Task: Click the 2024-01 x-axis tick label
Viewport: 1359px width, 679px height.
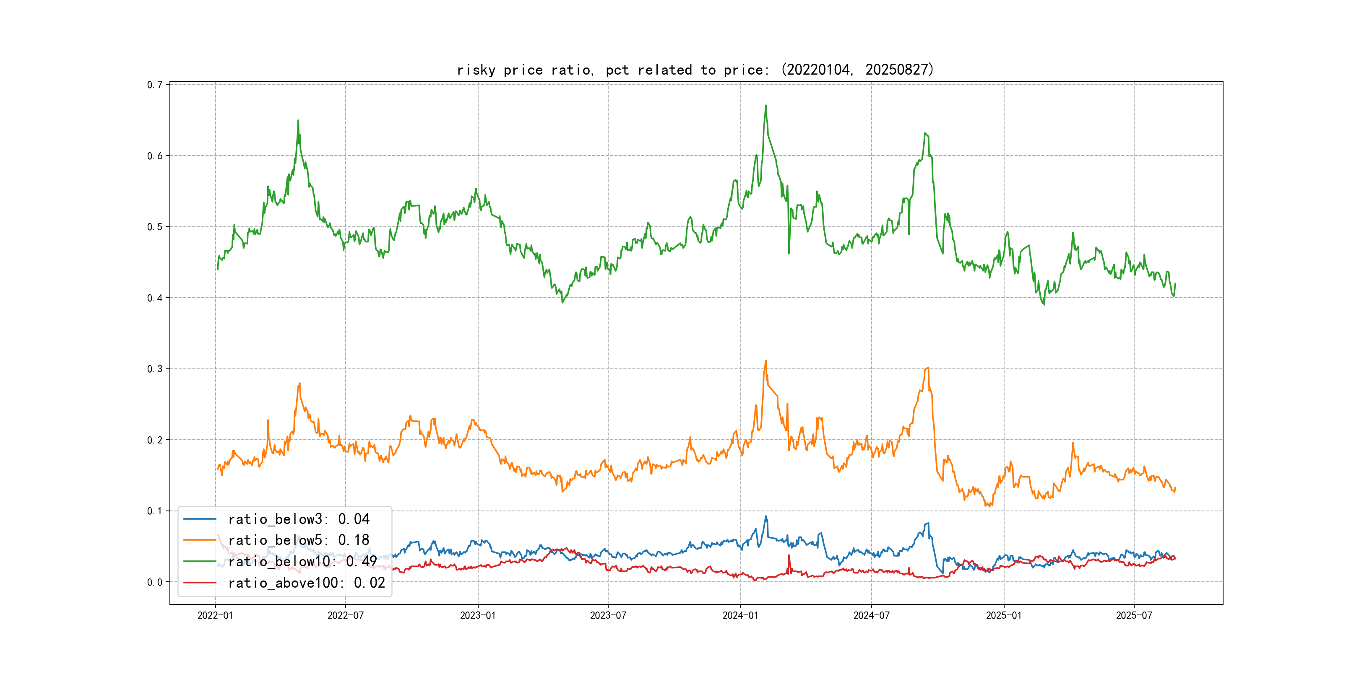Action: click(x=740, y=616)
